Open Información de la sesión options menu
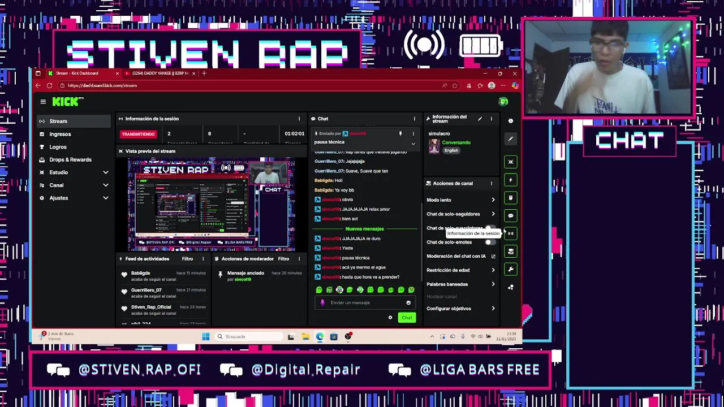 [x=299, y=119]
